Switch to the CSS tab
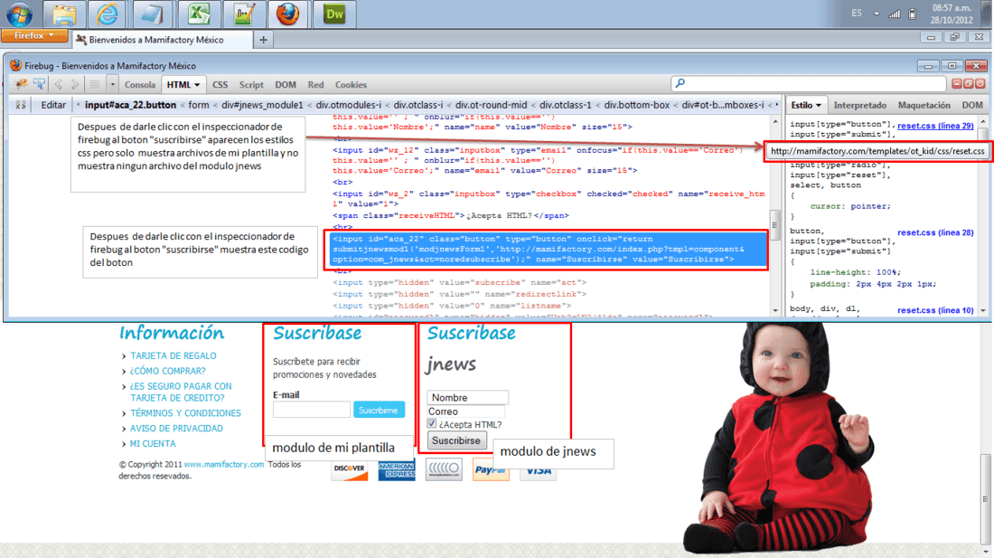This screenshot has height=558, width=994. click(x=220, y=85)
